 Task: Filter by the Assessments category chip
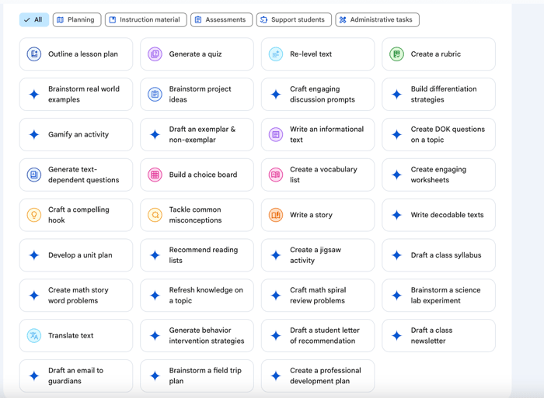click(x=220, y=20)
